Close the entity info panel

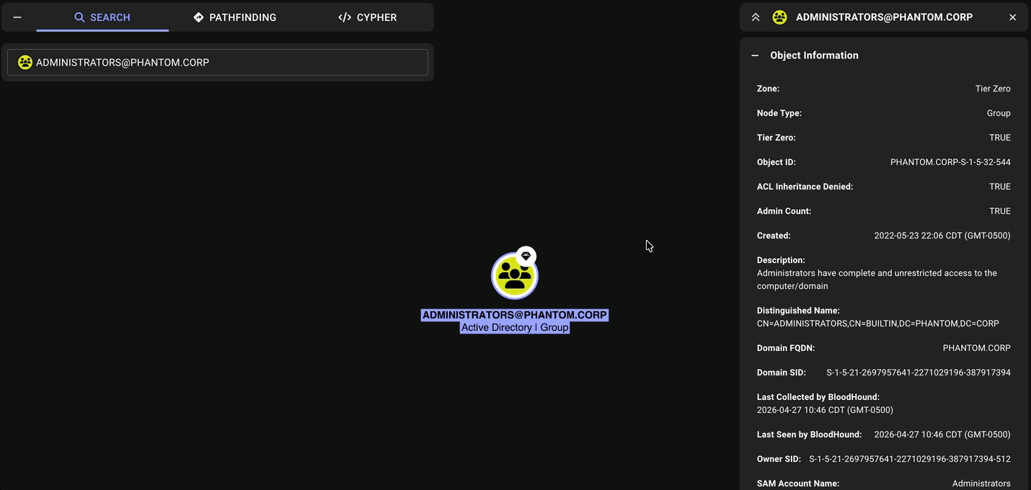point(1012,17)
